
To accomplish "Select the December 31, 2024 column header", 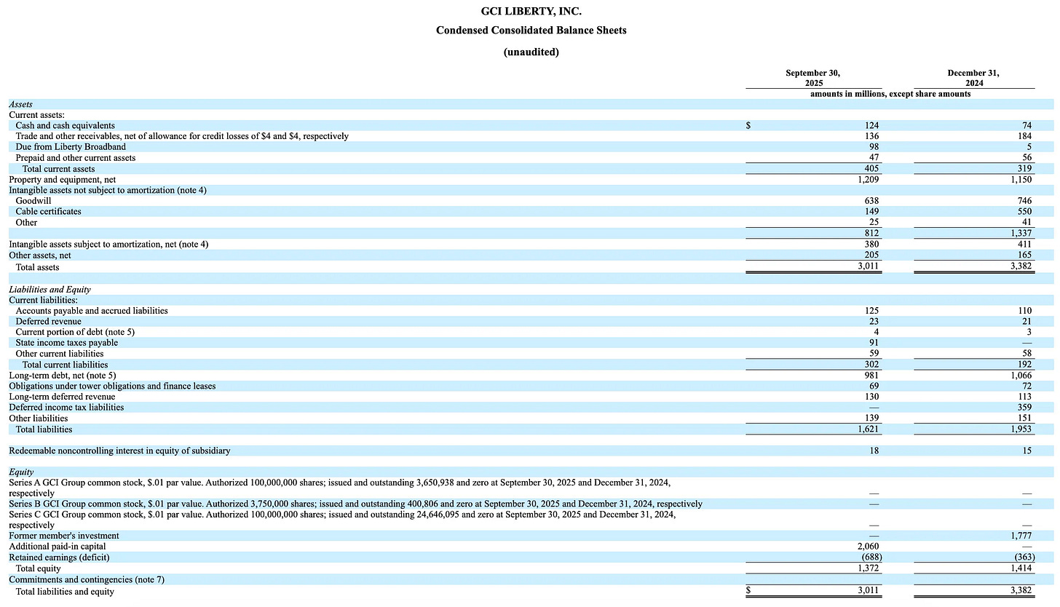I will pos(974,78).
